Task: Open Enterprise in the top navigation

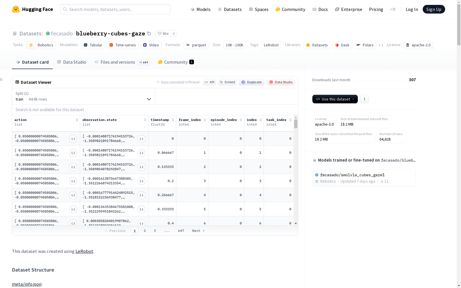Action: [x=349, y=9]
